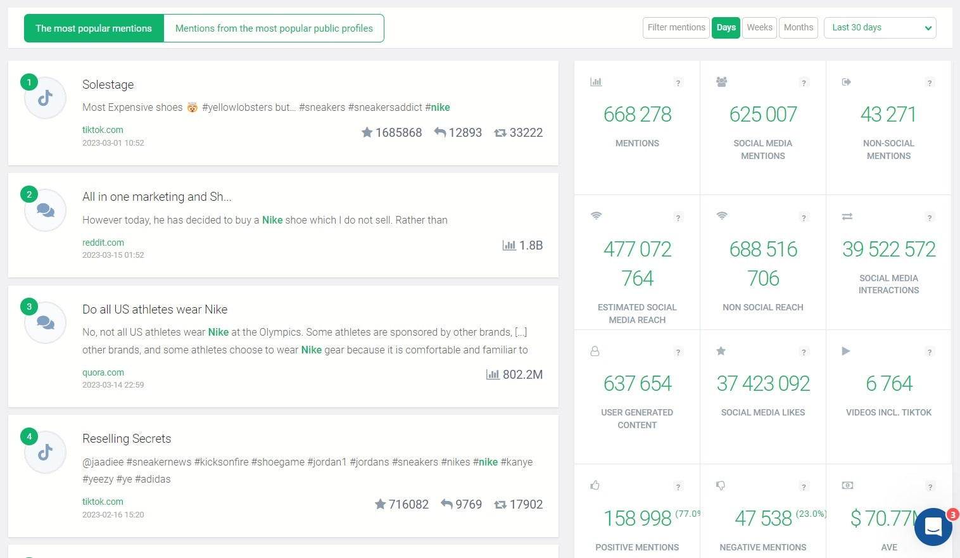This screenshot has height=558, width=960.
Task: Open help tooltip for Mentions card
Action: click(x=678, y=83)
